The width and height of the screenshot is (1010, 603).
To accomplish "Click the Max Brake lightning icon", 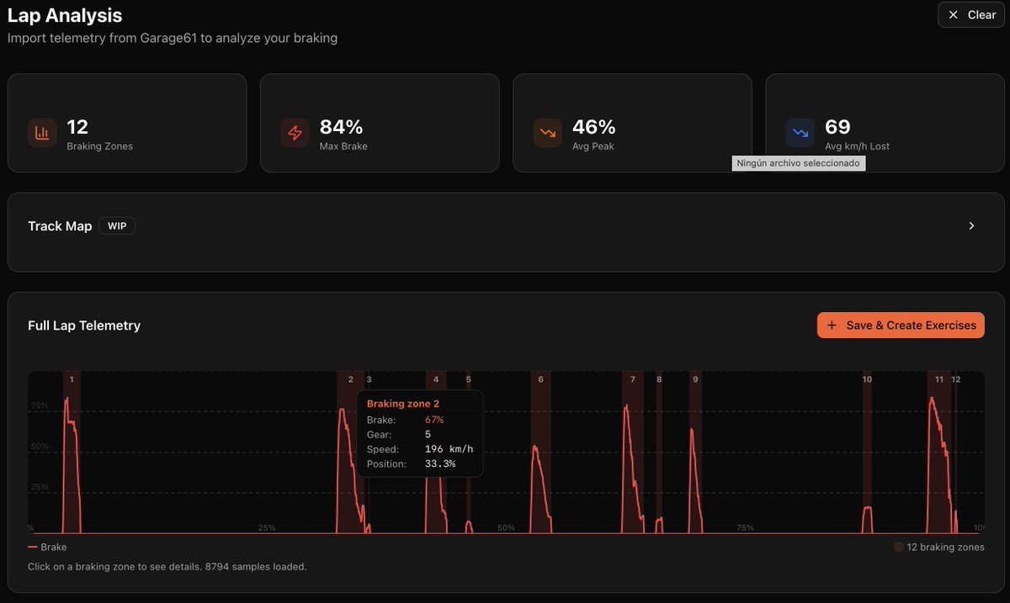I will pyautogui.click(x=295, y=133).
